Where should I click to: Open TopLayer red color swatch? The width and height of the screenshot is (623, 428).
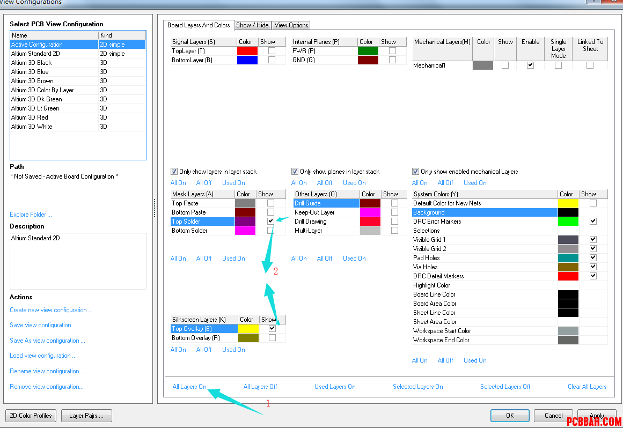click(247, 51)
